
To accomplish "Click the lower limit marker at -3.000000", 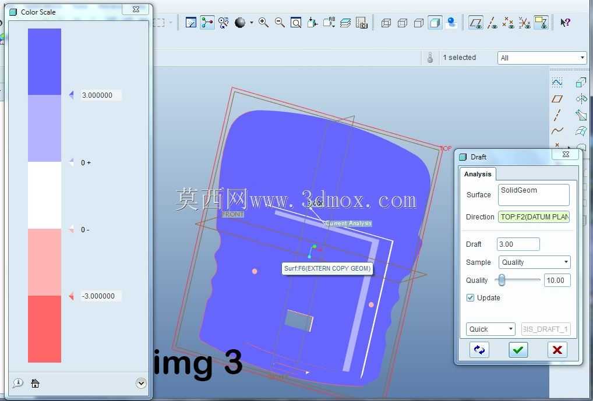I will click(x=71, y=296).
